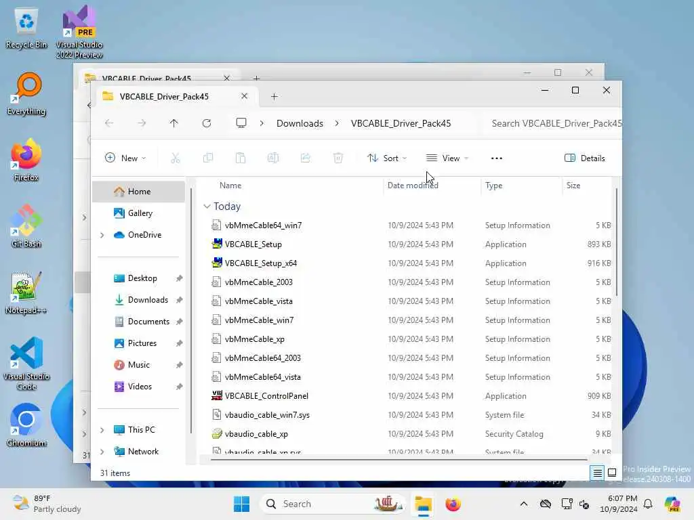The image size is (694, 520).
Task: Add a new tab in front window
Action: tap(274, 96)
